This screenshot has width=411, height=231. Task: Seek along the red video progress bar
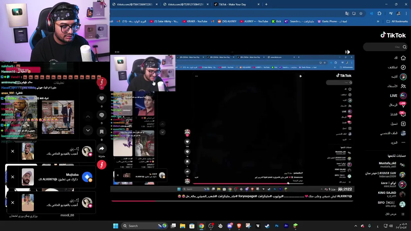click(x=232, y=201)
